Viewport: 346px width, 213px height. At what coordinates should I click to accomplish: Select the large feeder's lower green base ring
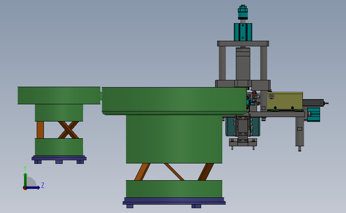(174, 189)
